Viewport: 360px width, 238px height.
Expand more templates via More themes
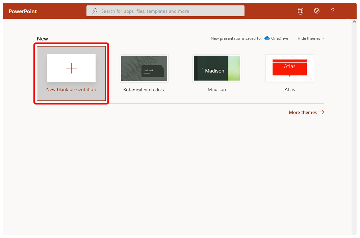(x=303, y=112)
